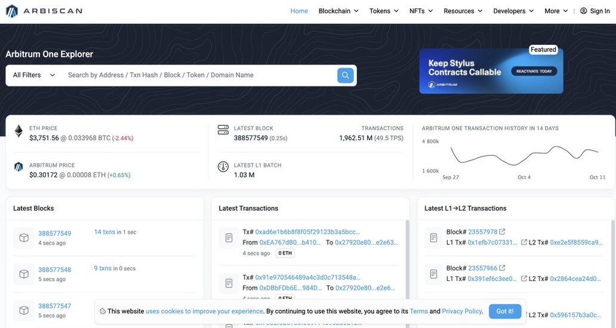The image size is (616, 328).
Task: Click the document icon for transaction 0xad6e1b6b
Action: (229, 237)
